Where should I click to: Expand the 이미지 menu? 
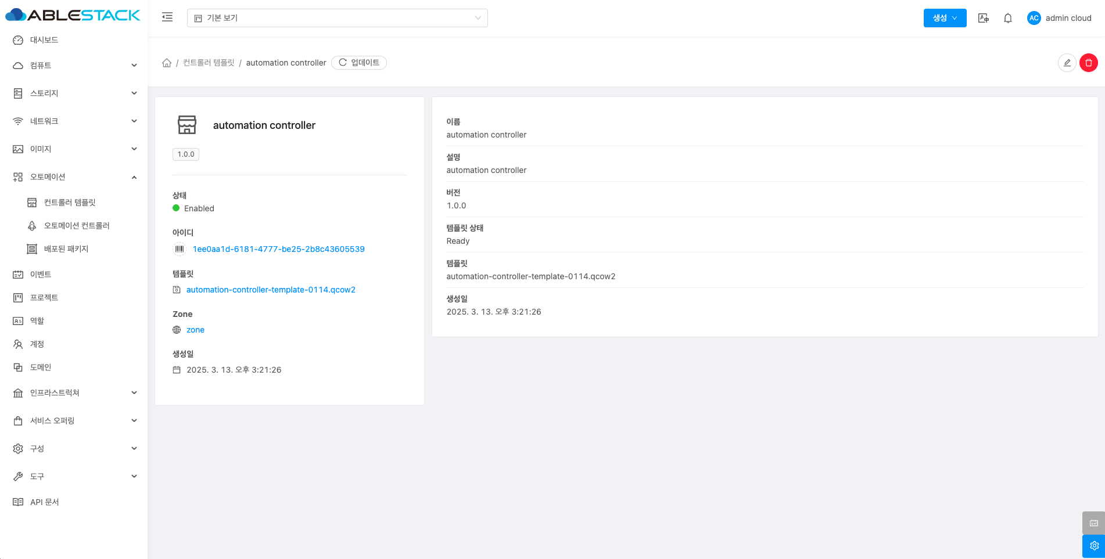74,149
